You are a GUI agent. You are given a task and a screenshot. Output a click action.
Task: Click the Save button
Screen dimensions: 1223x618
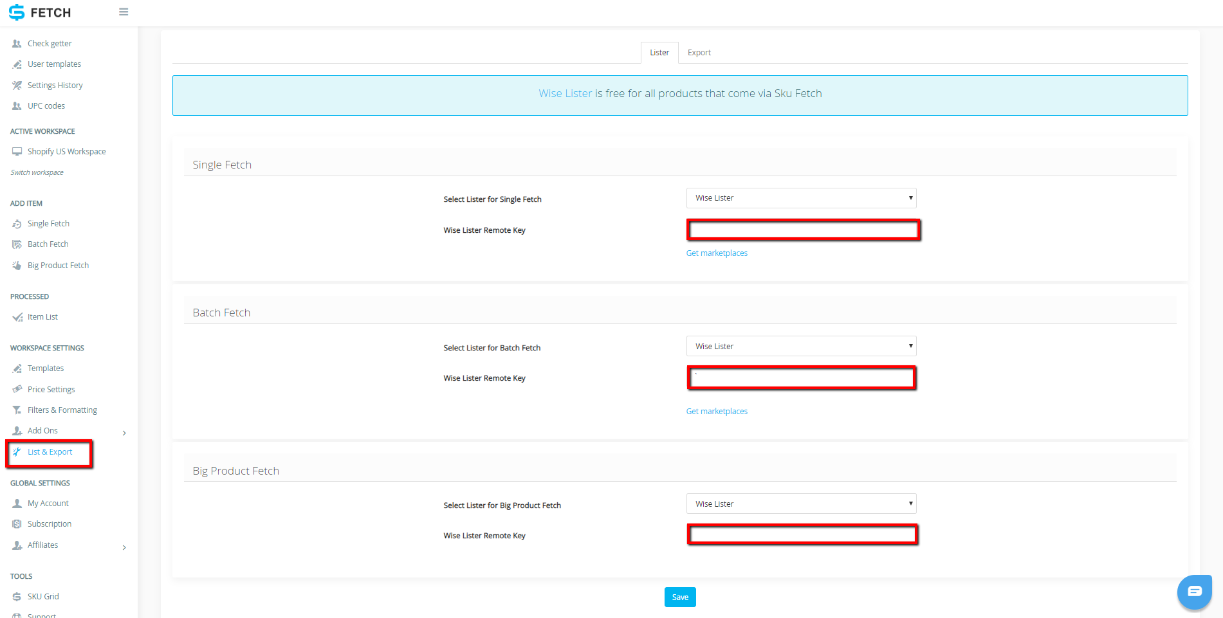click(x=680, y=597)
